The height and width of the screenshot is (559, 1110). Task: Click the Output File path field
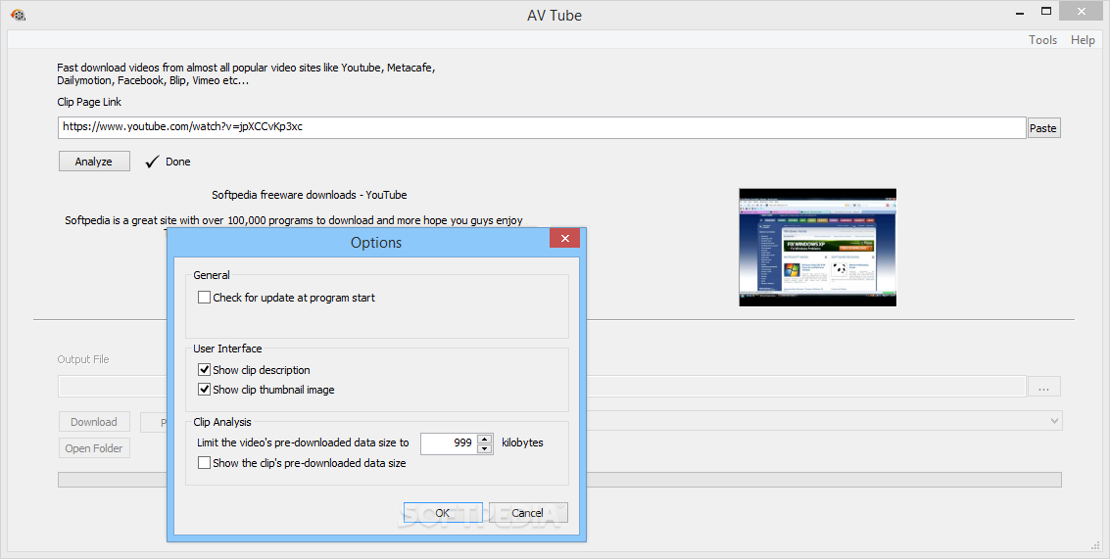click(542, 387)
